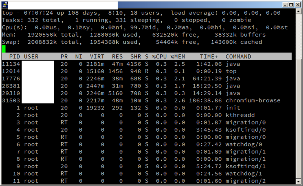
Task: Select the TIME+ column header
Action: point(209,57)
